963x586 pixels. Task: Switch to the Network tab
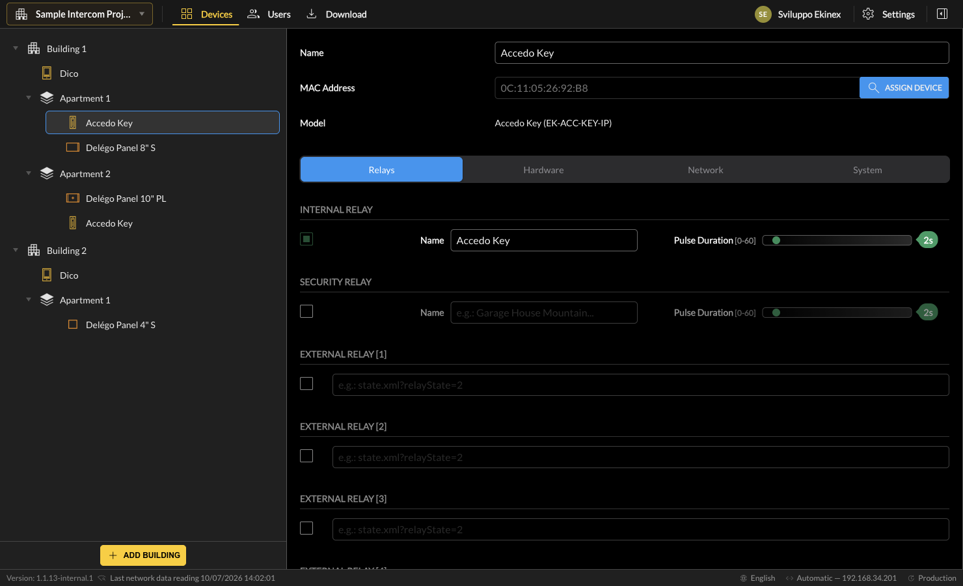705,169
